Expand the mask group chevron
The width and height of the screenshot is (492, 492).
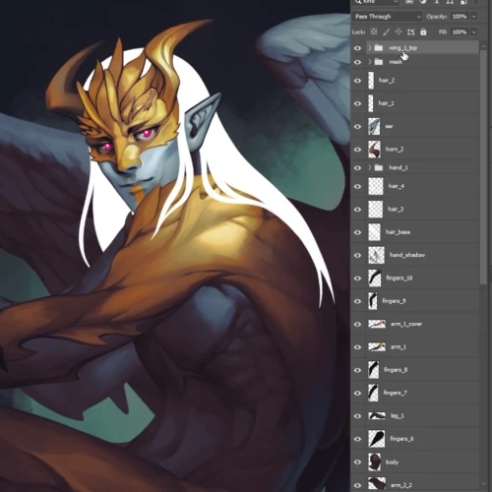[x=370, y=62]
